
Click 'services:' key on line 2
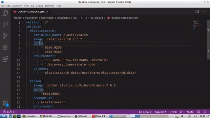pyautogui.click(x=34, y=27)
